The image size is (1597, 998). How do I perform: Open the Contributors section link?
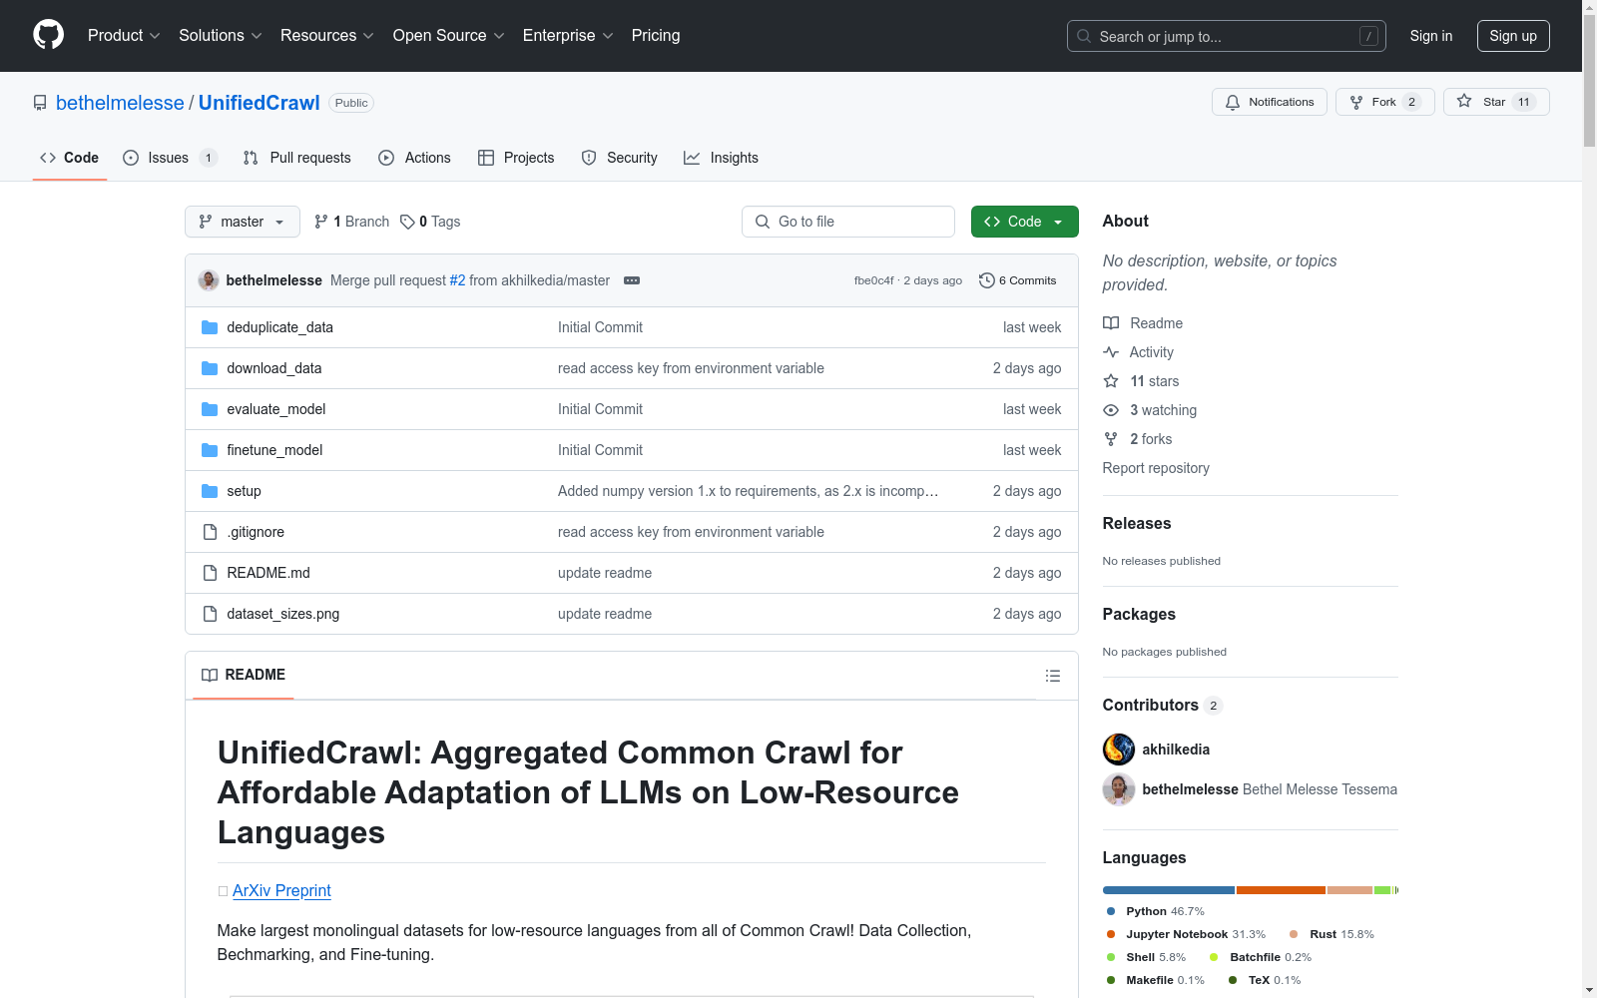pyautogui.click(x=1163, y=705)
